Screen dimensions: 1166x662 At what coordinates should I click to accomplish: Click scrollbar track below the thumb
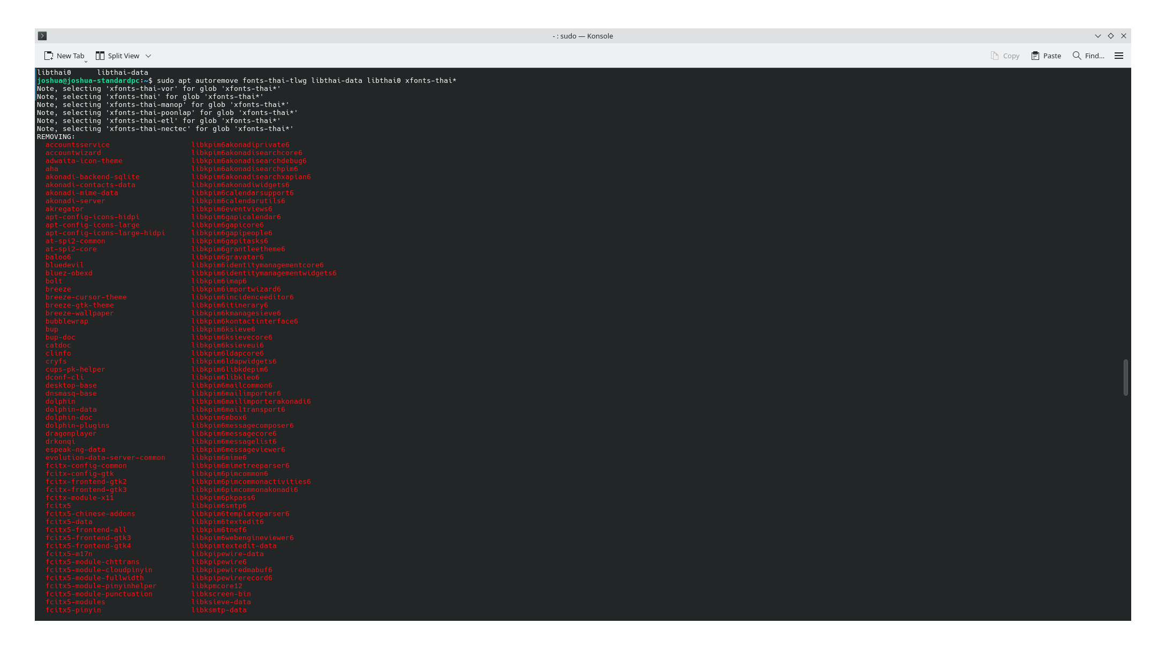coord(1125,508)
